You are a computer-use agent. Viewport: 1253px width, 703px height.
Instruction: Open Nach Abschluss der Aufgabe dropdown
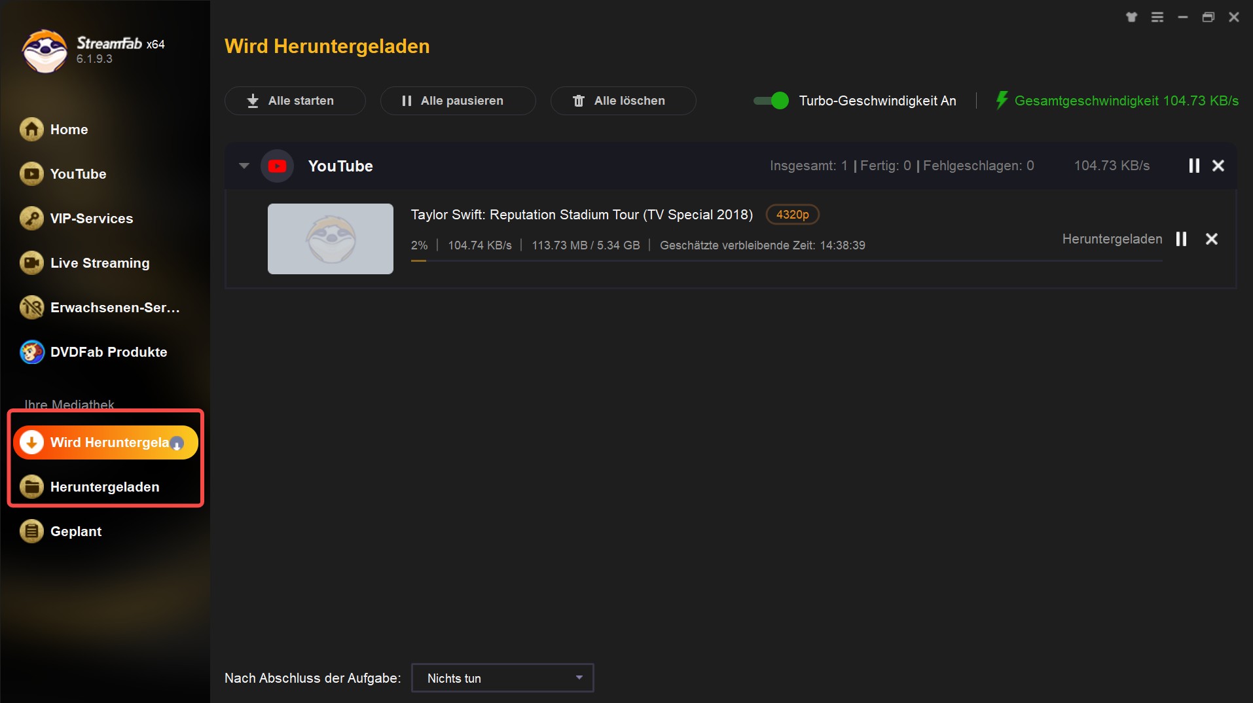503,678
